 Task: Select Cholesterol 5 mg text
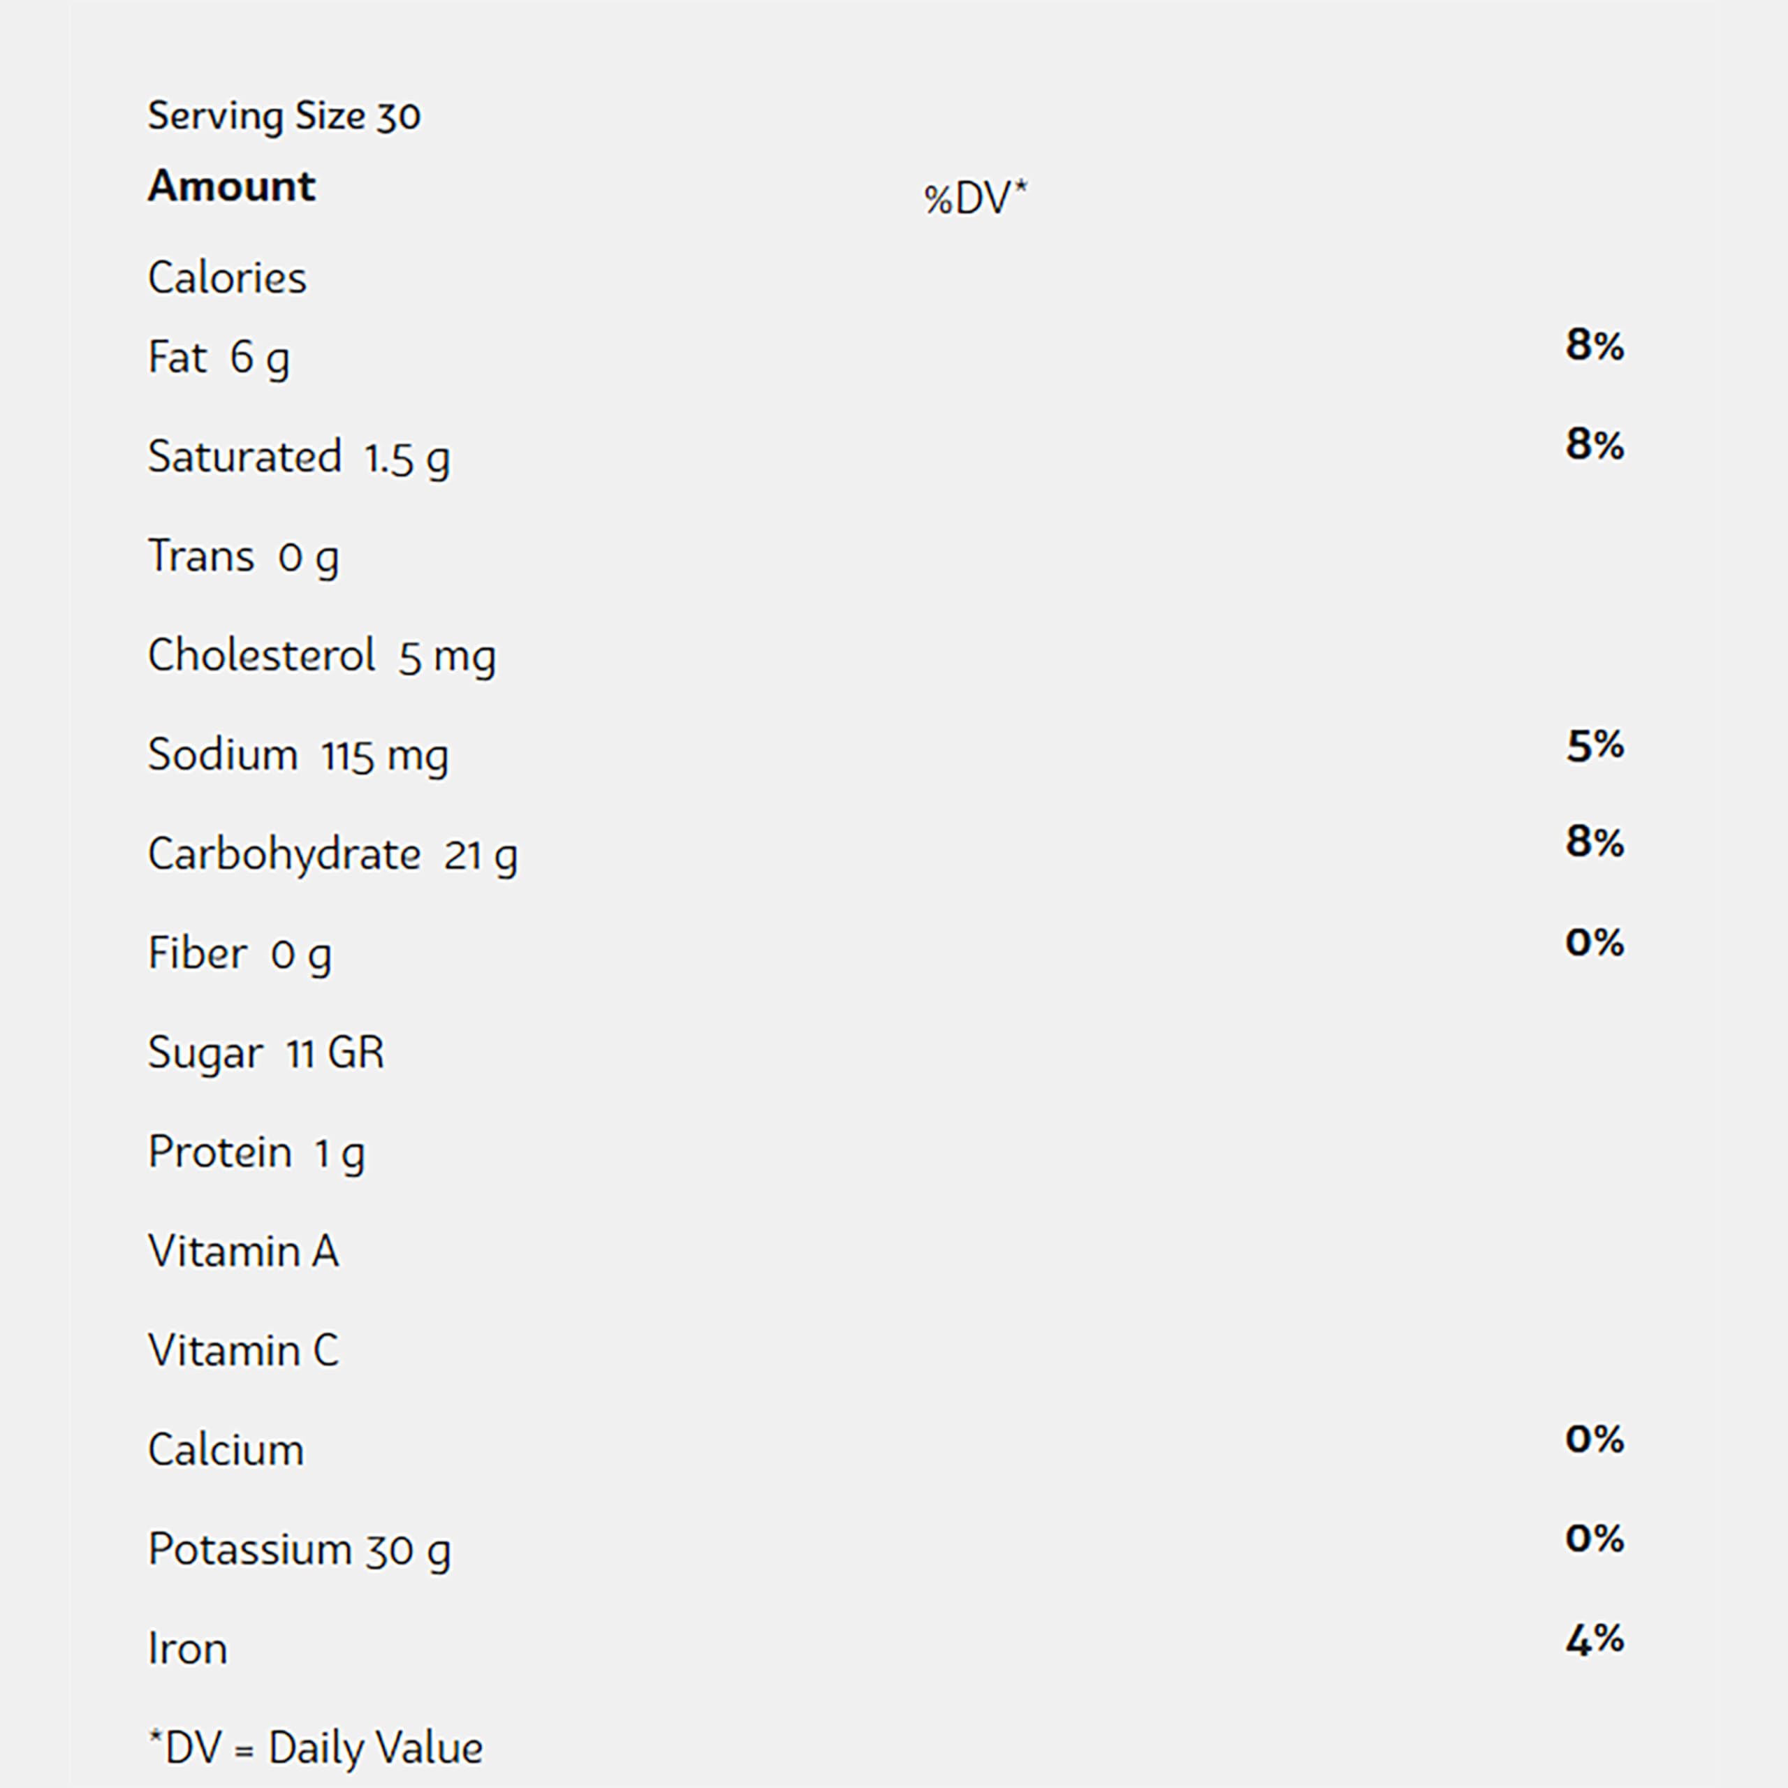(x=322, y=657)
